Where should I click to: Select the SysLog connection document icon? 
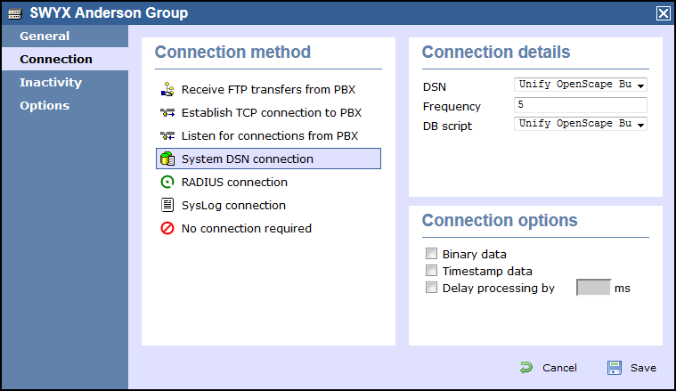(x=167, y=205)
